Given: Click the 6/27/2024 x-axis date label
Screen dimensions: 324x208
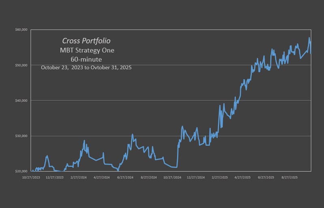Looking at the screenshot, I should [x=125, y=178].
